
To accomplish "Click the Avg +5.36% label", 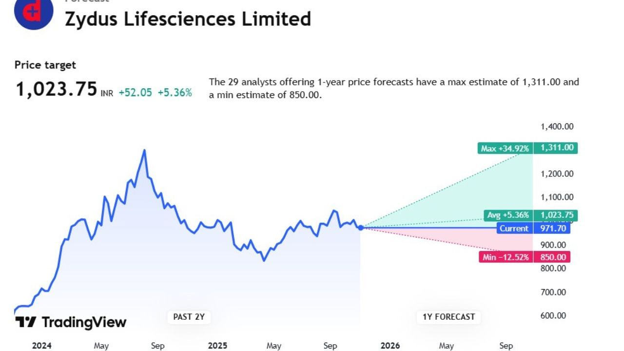I will pyautogui.click(x=508, y=215).
